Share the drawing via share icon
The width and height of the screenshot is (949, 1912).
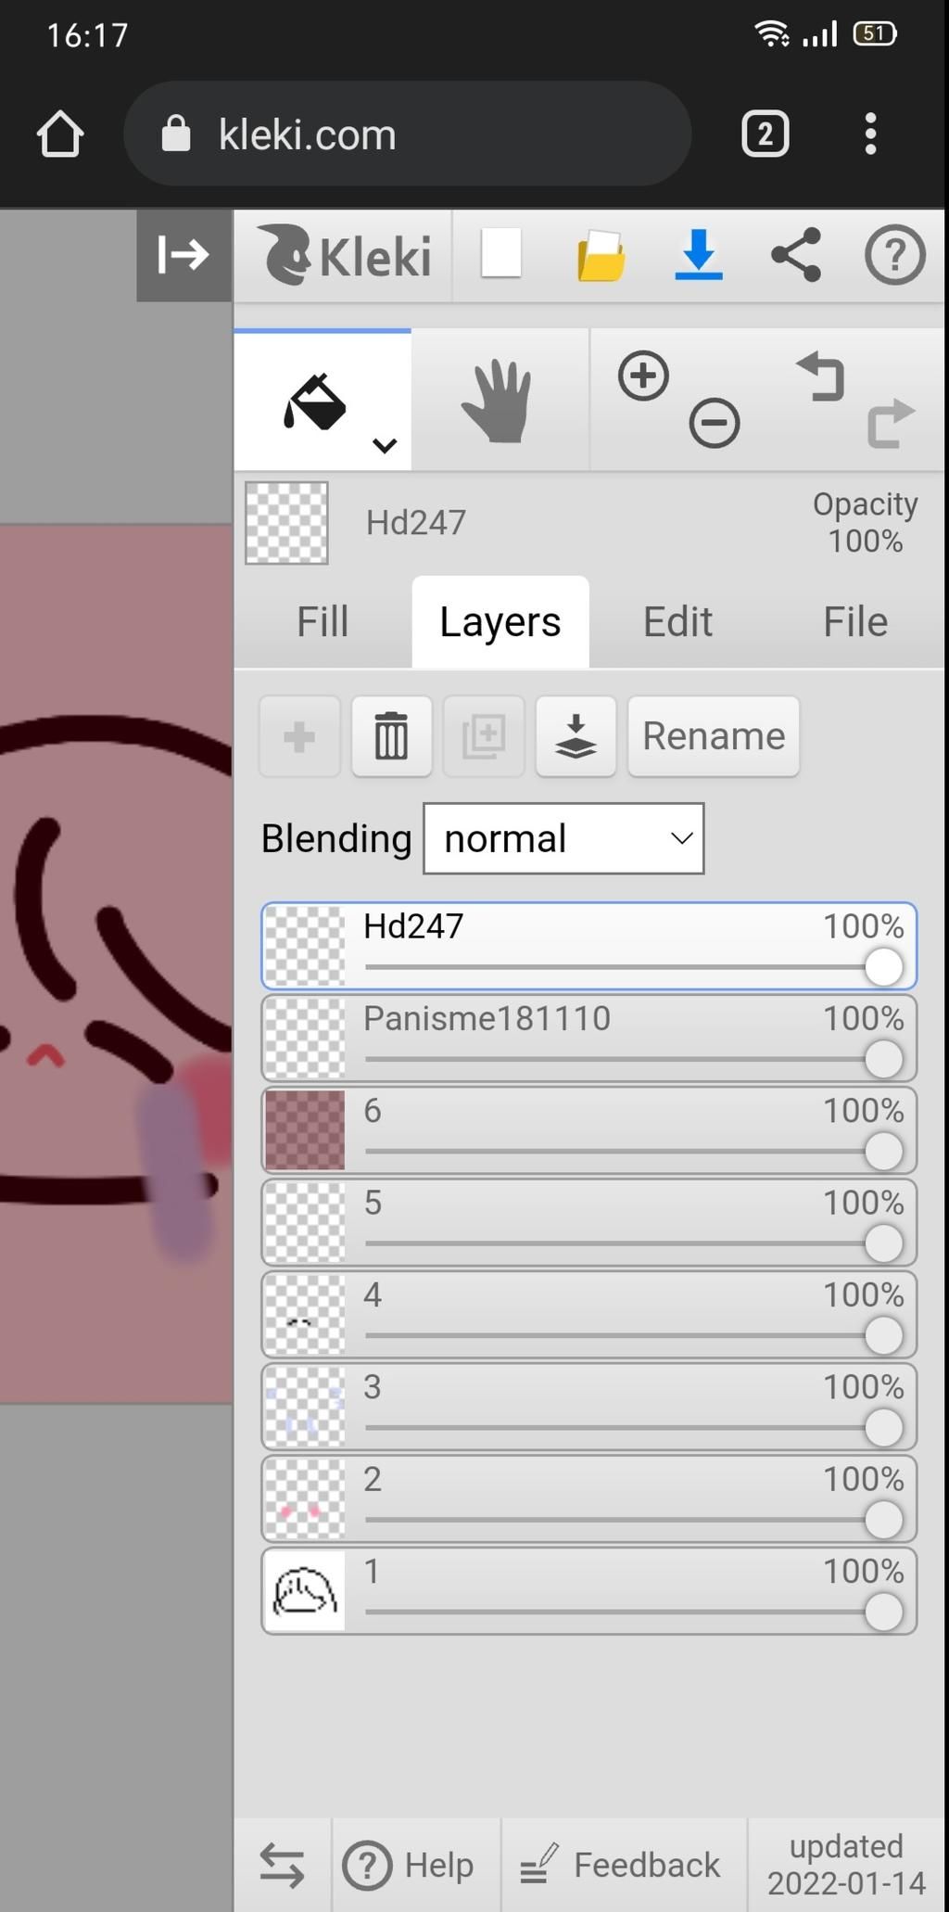796,255
